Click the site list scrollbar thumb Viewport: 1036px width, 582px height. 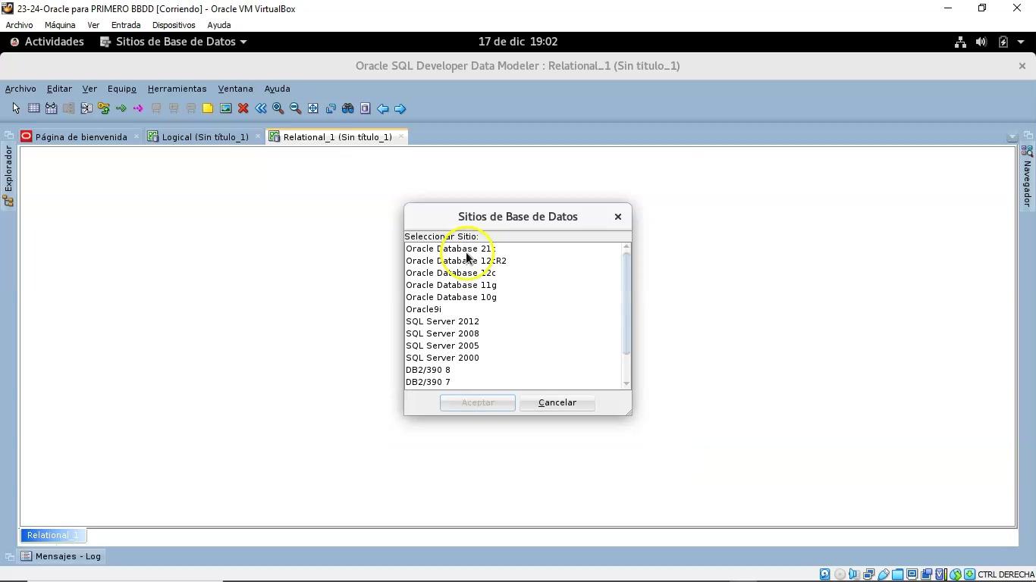(x=626, y=303)
